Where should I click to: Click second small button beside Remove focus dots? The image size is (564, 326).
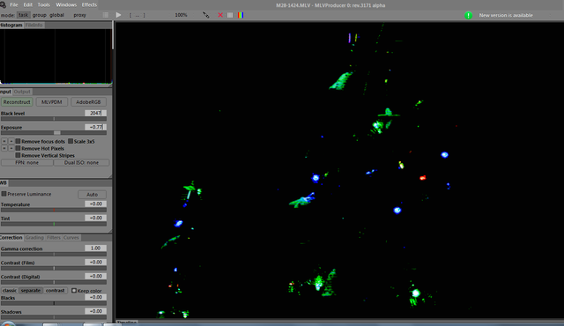tap(11, 141)
